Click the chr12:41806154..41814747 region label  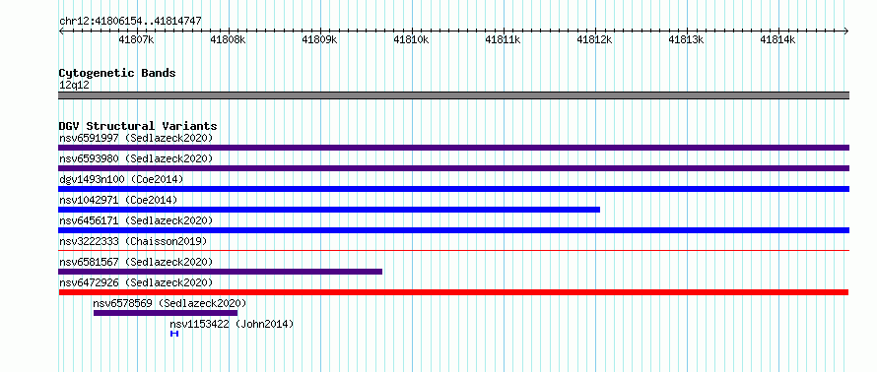point(130,22)
